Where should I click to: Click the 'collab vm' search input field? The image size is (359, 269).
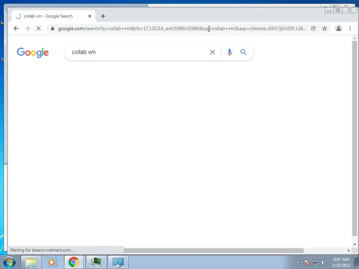point(137,52)
